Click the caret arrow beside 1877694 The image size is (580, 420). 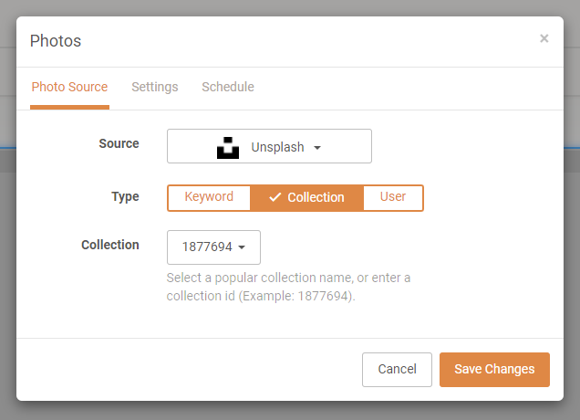click(x=242, y=247)
